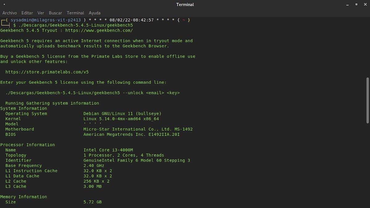Click the window menu dot icon
This screenshot has width=370, height=208.
pos(4,5)
